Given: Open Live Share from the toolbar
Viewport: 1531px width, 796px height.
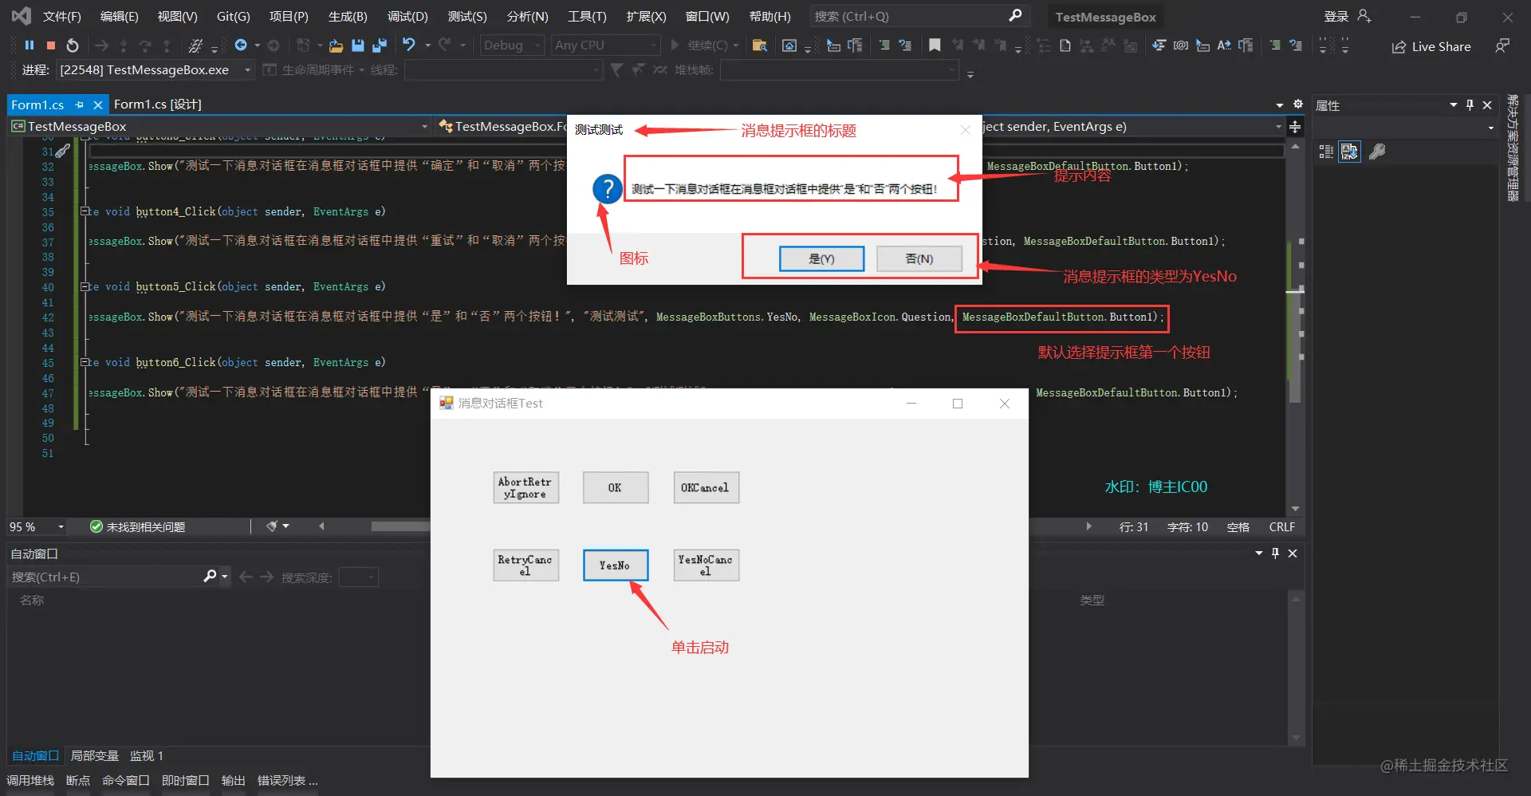Looking at the screenshot, I should pos(1431,46).
